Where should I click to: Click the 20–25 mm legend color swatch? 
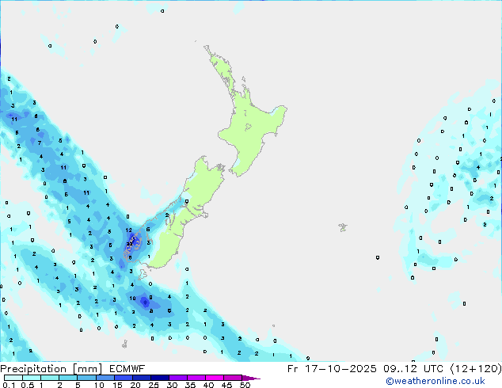coord(142,378)
